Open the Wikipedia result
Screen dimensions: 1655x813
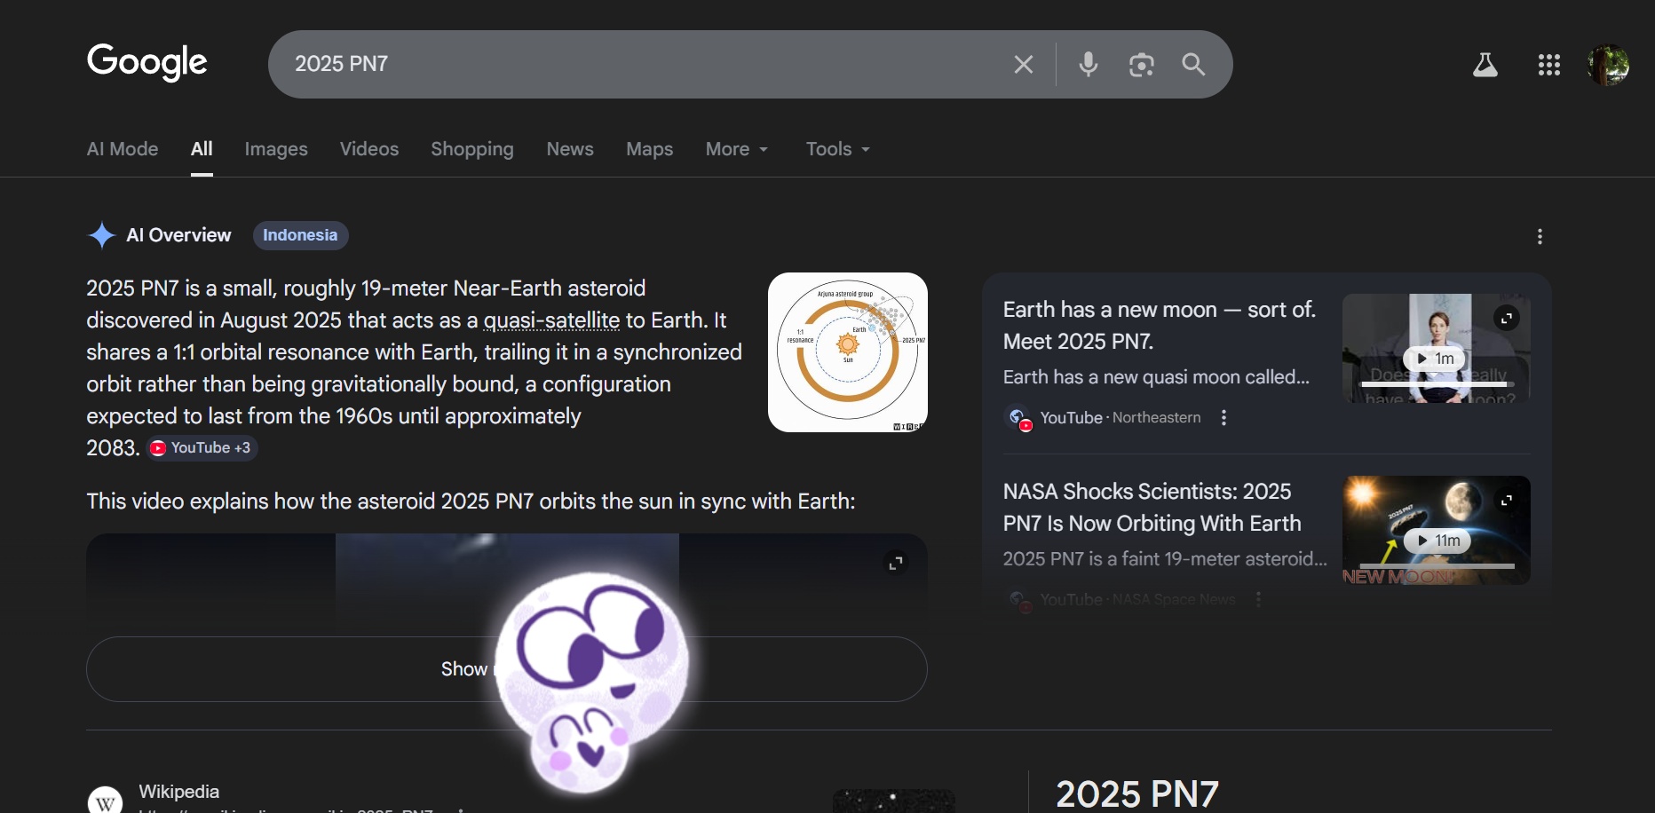coord(178,792)
